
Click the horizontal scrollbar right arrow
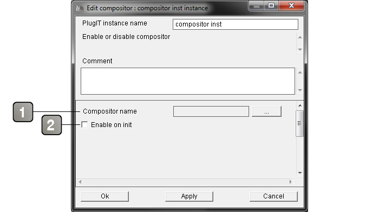click(x=291, y=182)
